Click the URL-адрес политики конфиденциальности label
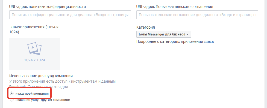This screenshot has height=108, width=267. pos(48,7)
